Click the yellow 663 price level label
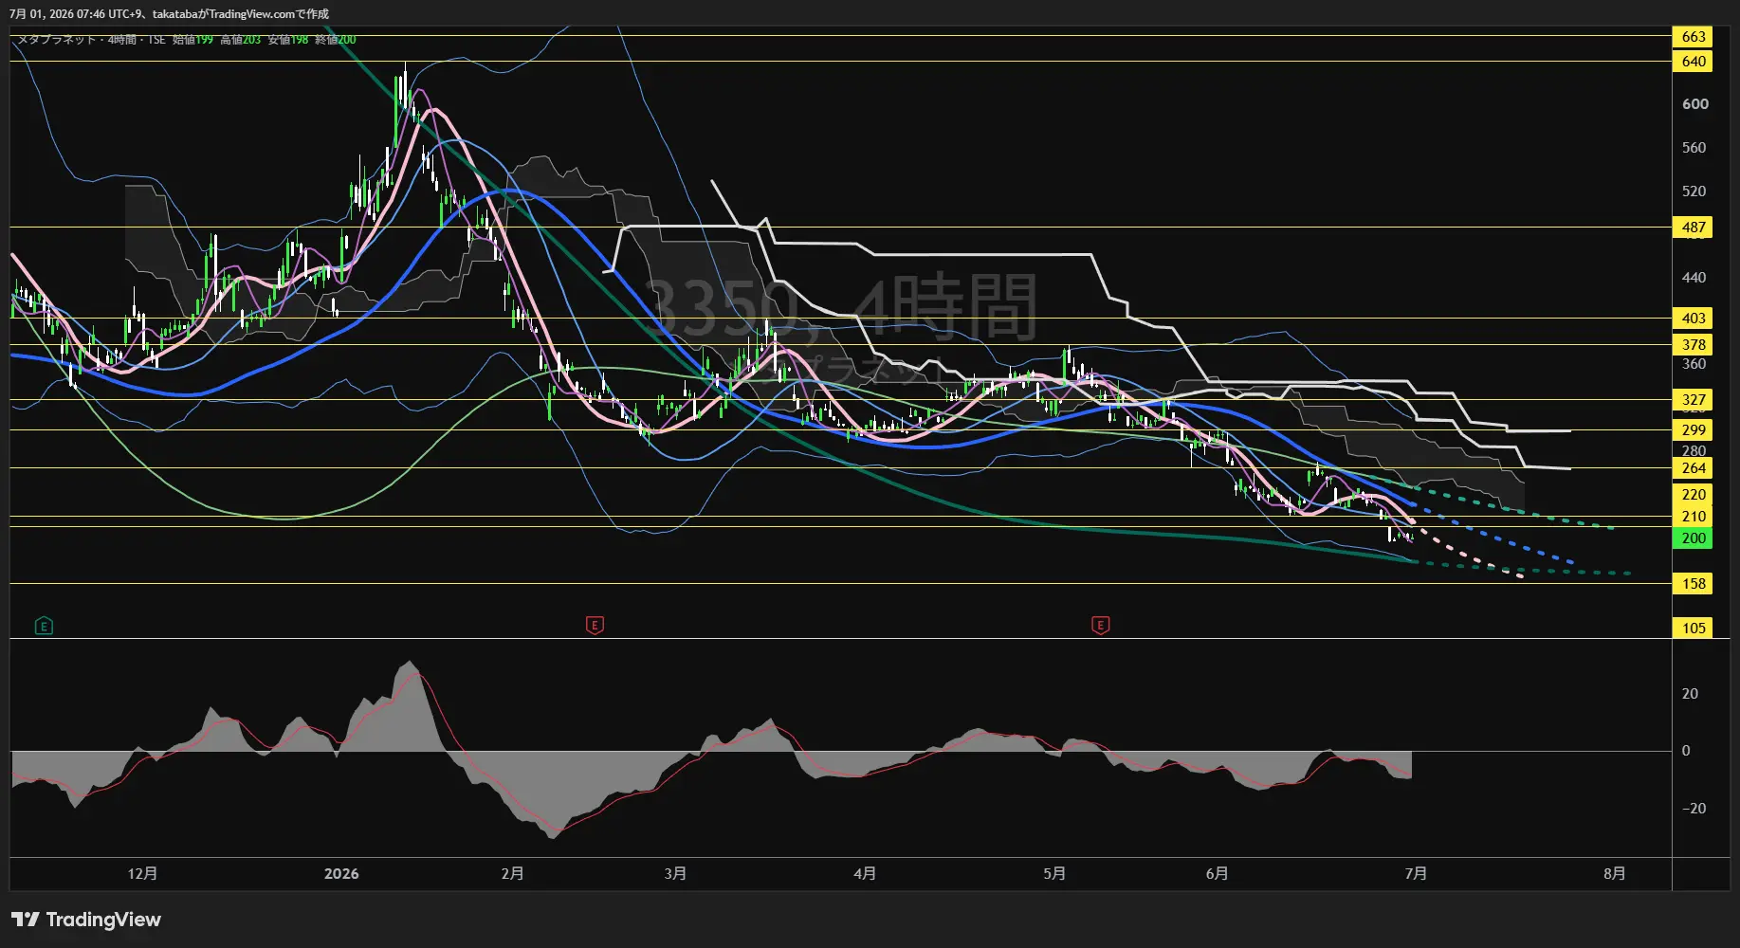The height and width of the screenshot is (948, 1740). 1694,37
